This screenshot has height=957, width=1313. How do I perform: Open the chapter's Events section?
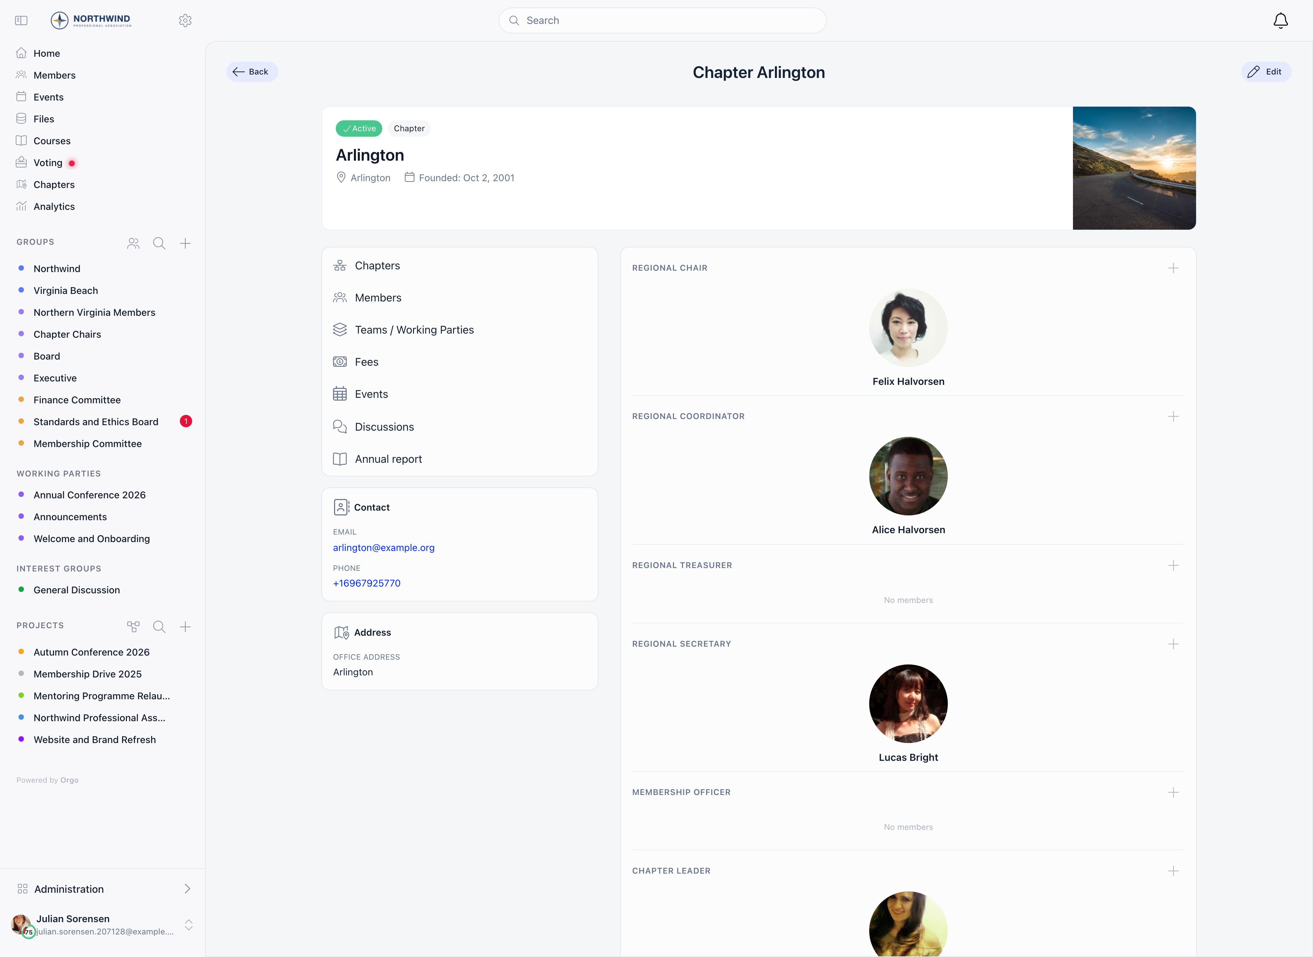460,394
